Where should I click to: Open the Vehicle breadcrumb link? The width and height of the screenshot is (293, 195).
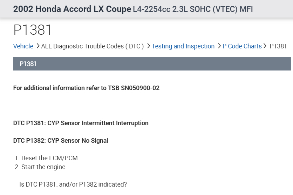(23, 46)
